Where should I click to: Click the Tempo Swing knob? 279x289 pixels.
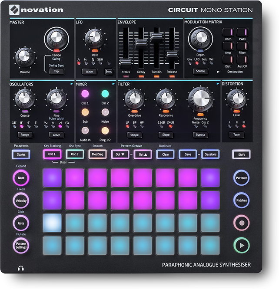56,38
